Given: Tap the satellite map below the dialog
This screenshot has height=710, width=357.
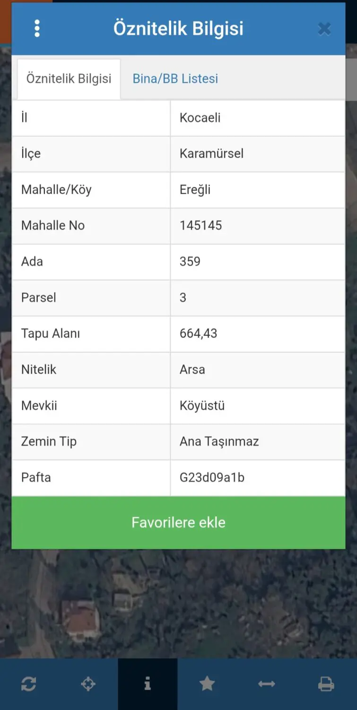Looking at the screenshot, I should 179,603.
